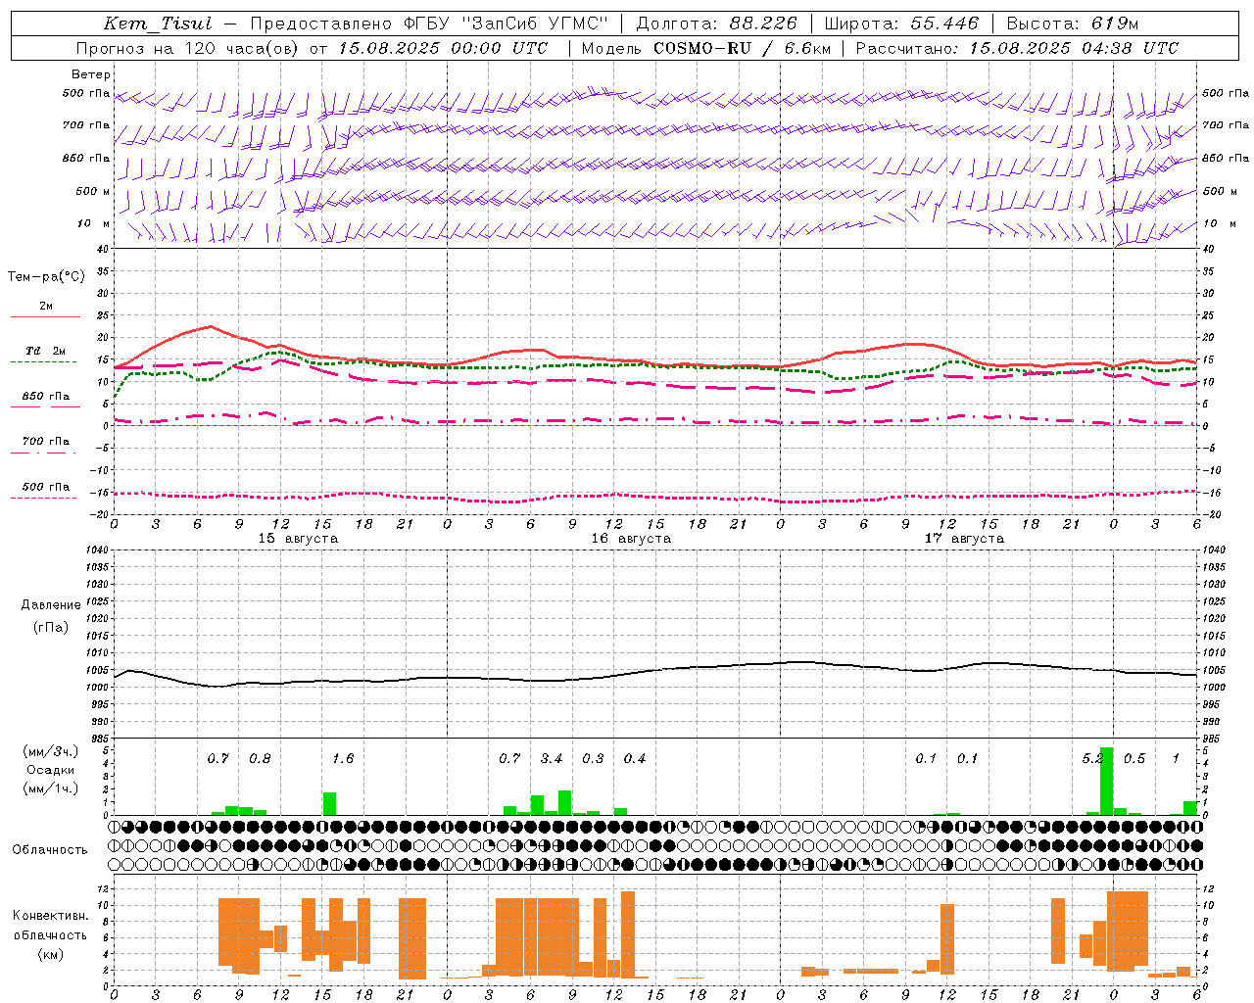
Task: Click the "16 августа" date label
Action: click(631, 539)
